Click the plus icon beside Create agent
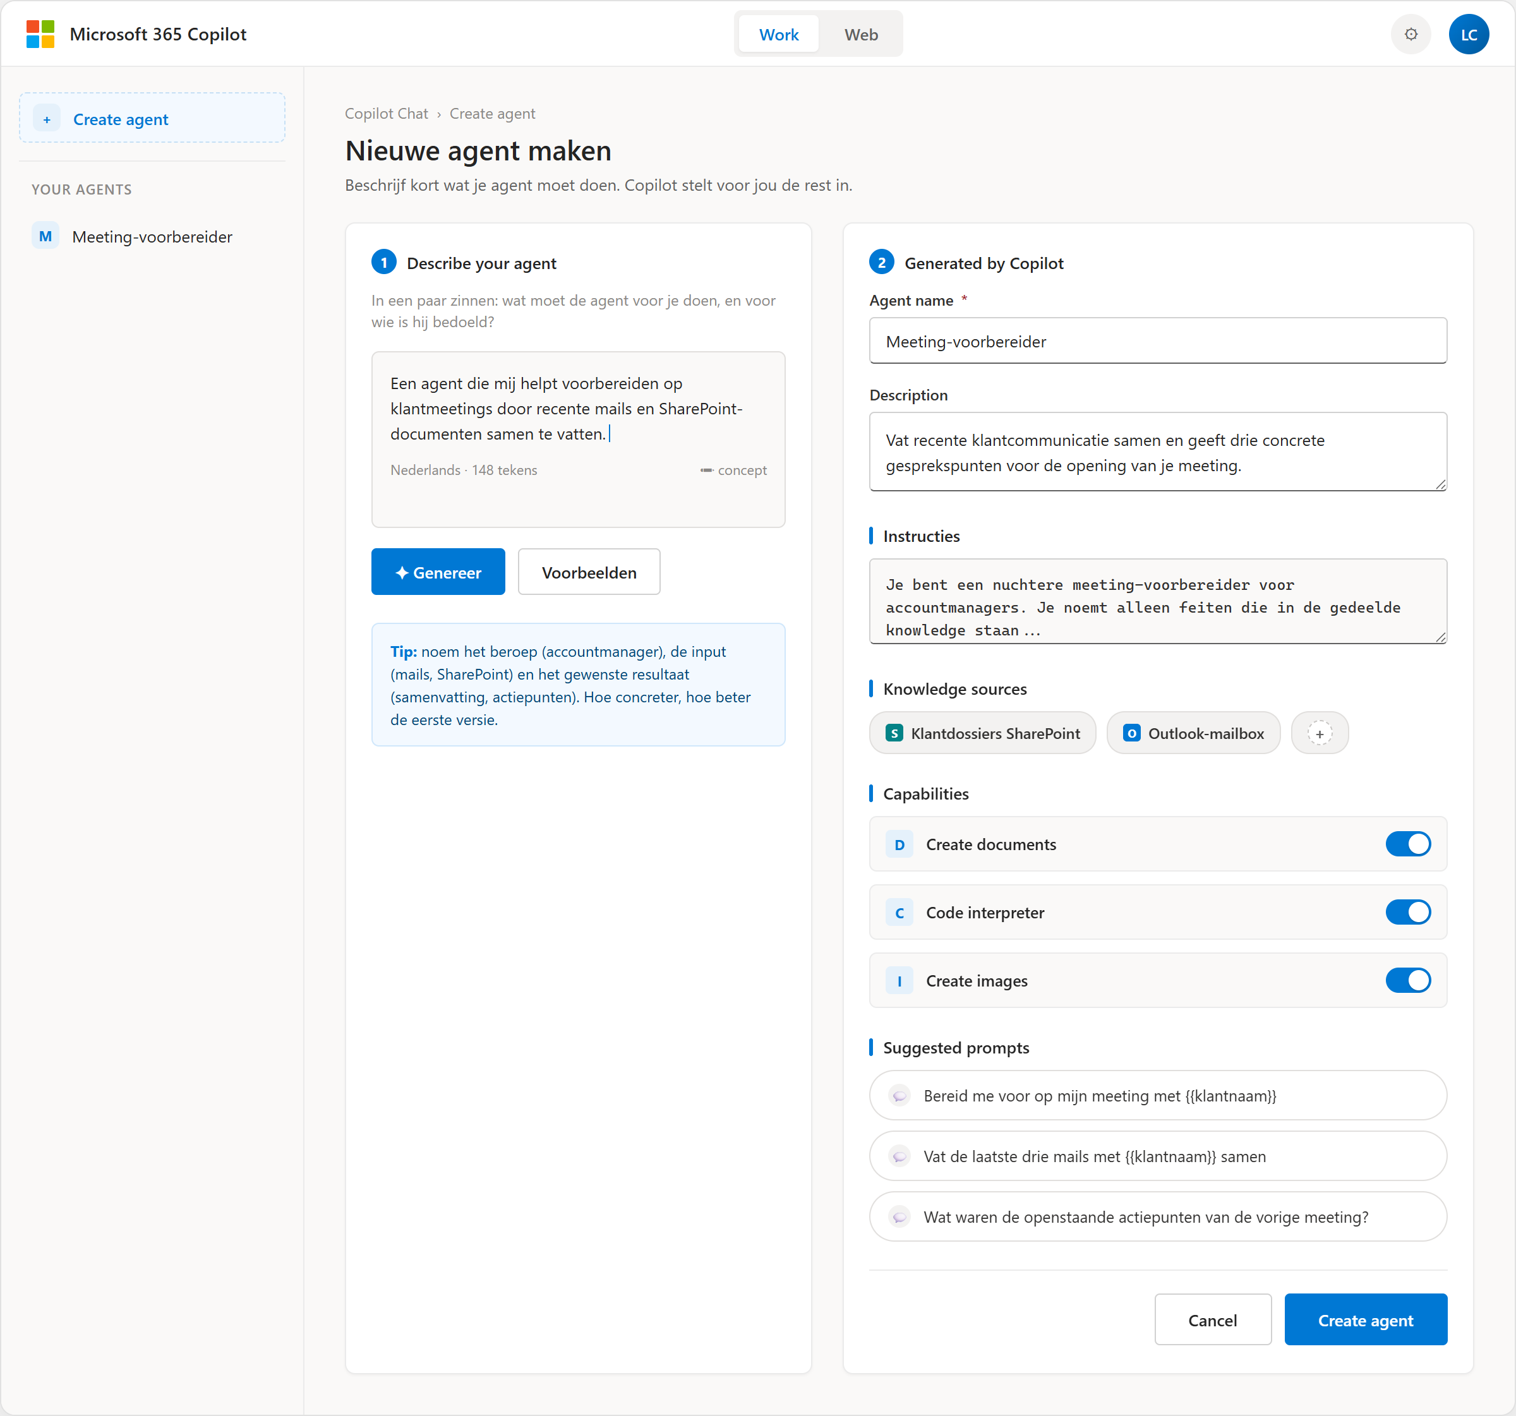1516x1416 pixels. pos(47,119)
